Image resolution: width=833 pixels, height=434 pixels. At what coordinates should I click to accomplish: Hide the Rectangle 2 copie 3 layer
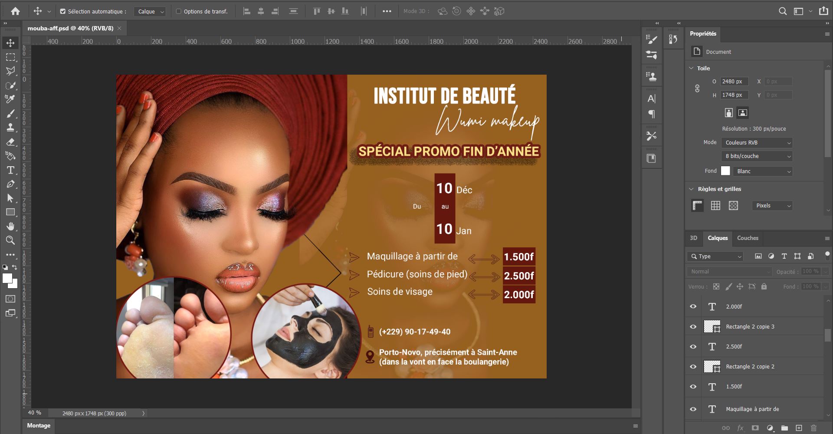point(693,326)
